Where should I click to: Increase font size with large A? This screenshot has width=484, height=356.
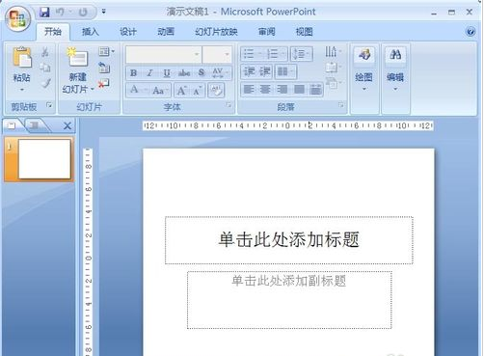click(x=181, y=91)
